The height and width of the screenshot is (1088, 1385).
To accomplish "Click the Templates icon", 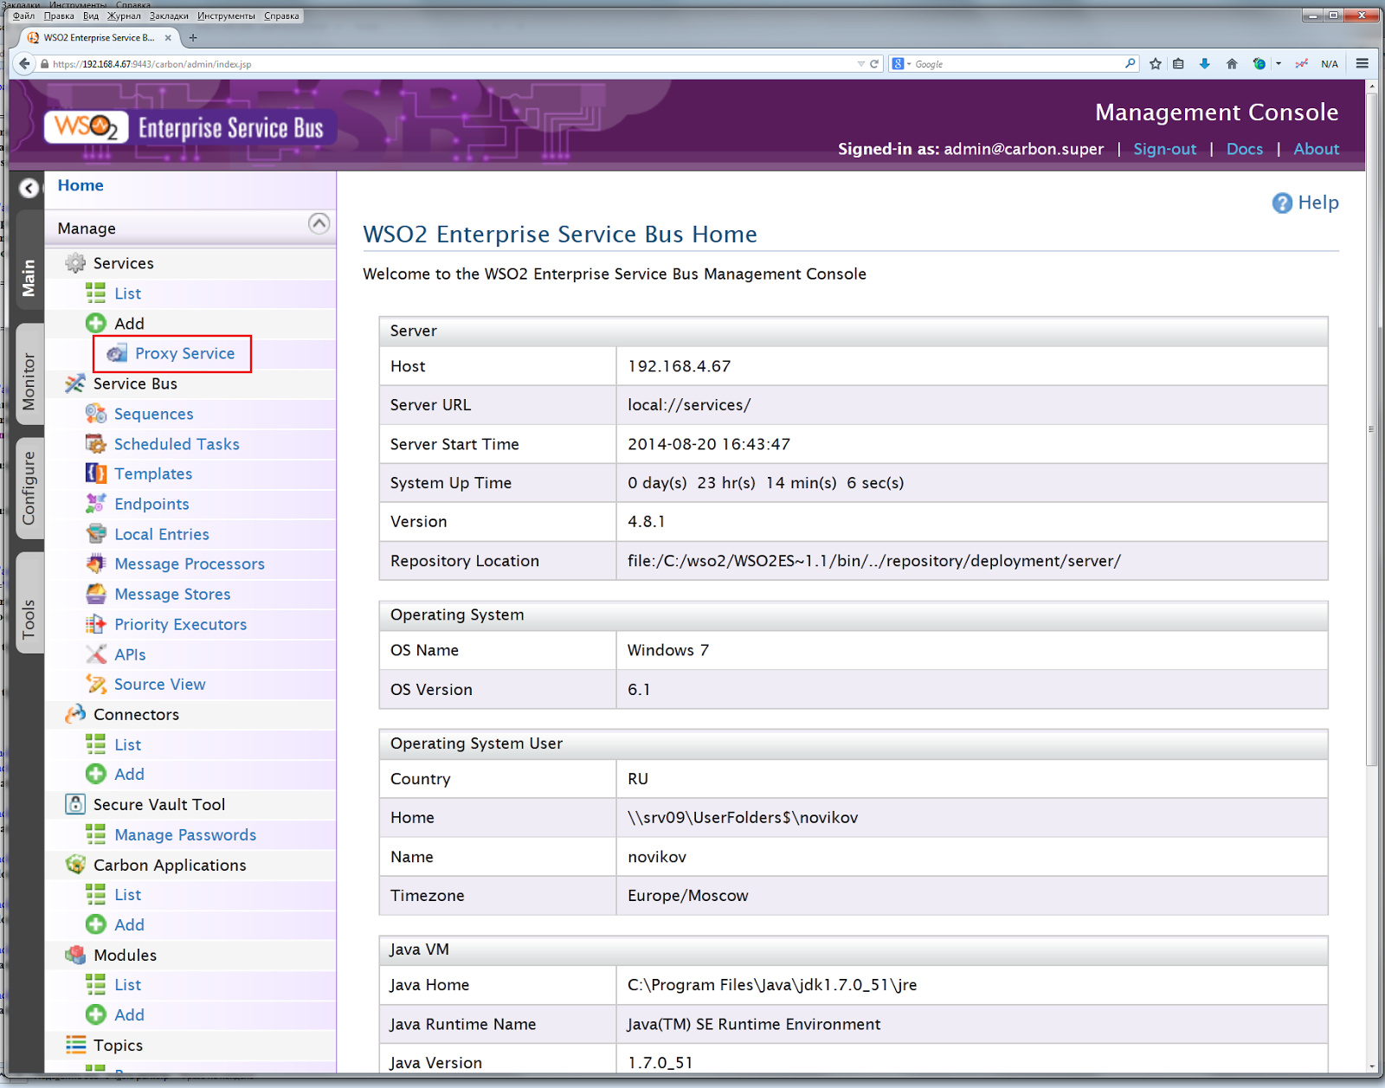I will pos(96,473).
